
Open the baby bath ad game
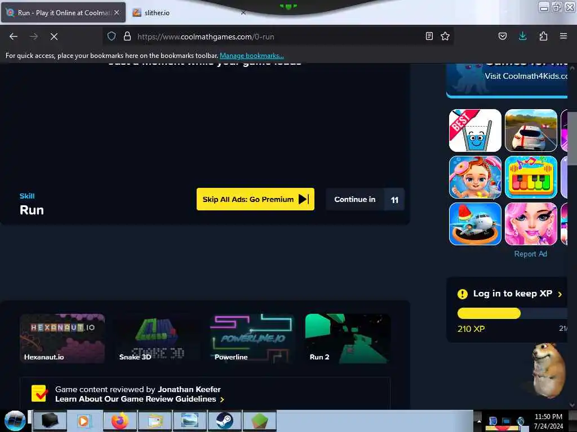click(x=475, y=177)
